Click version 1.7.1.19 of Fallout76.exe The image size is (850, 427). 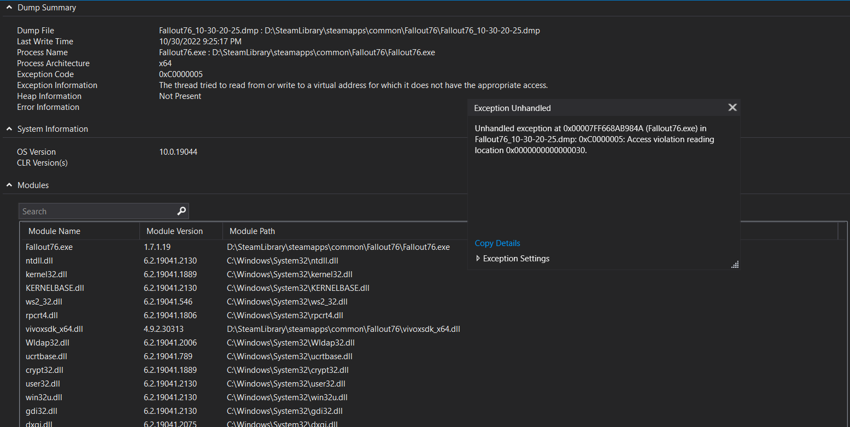tap(157, 247)
